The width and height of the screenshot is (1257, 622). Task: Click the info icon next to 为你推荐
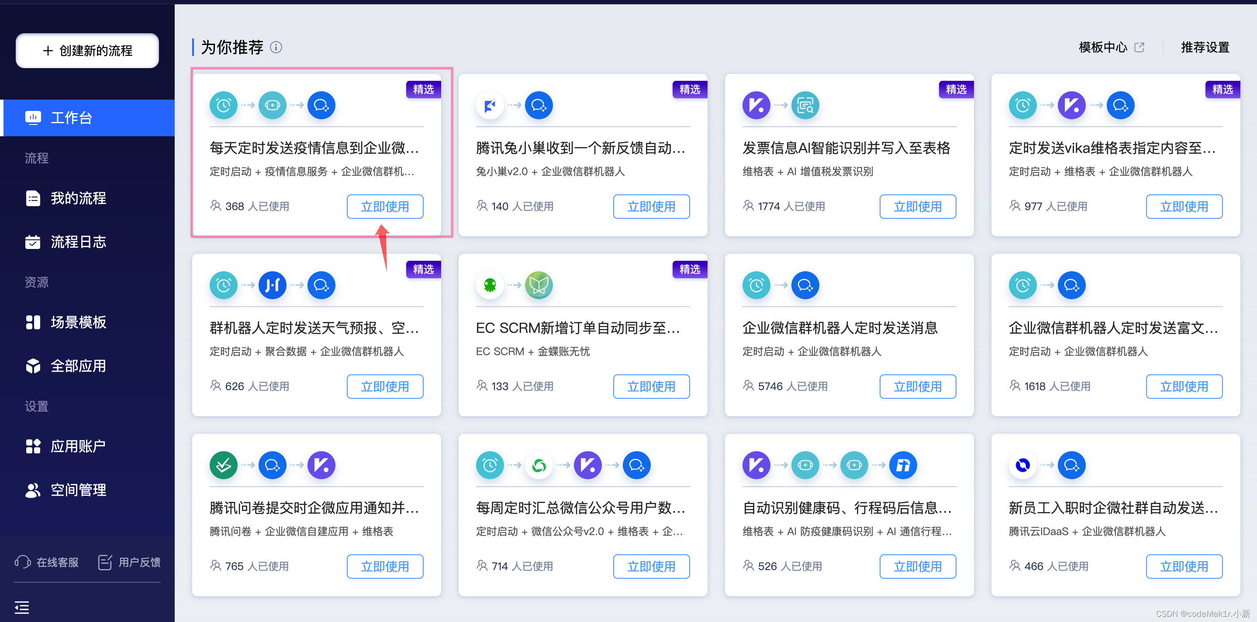pyautogui.click(x=276, y=47)
